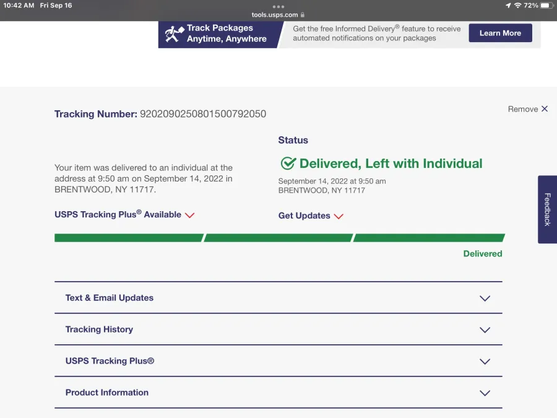This screenshot has height=418, width=557.
Task: Open the Get Updates dropdown
Action: (339, 216)
